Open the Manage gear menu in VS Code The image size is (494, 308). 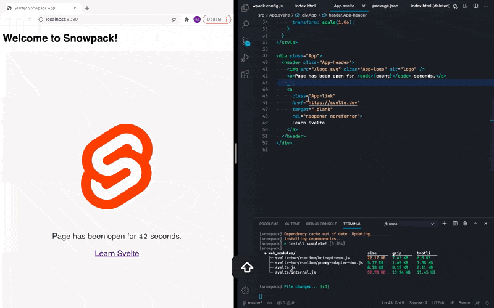tap(245, 290)
